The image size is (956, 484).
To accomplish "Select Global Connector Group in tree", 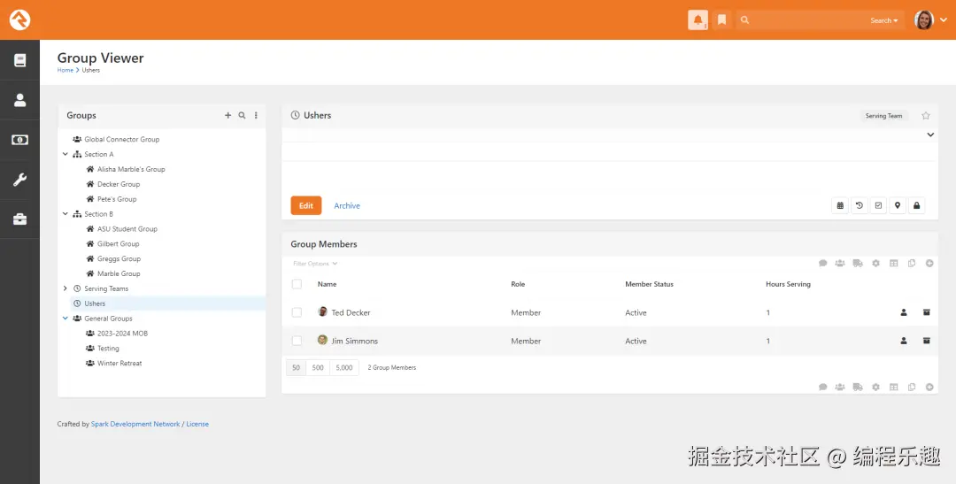I will coord(122,139).
